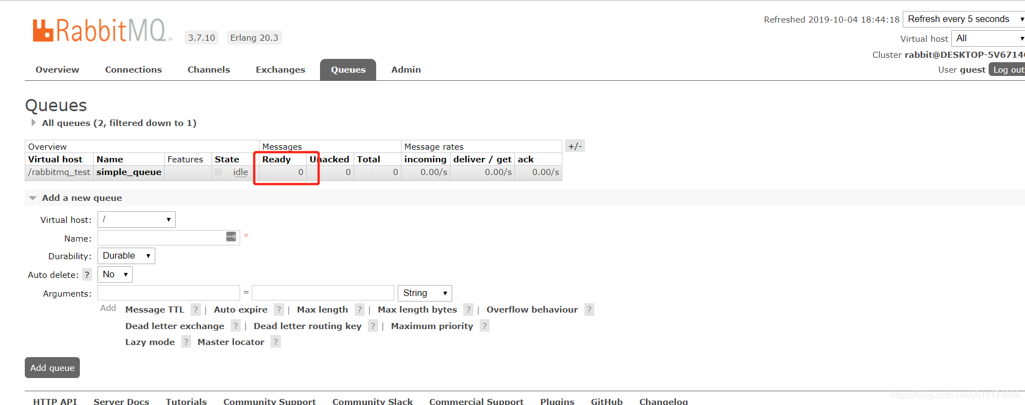This screenshot has width=1025, height=405.
Task: Click the Add queue button
Action: [52, 368]
